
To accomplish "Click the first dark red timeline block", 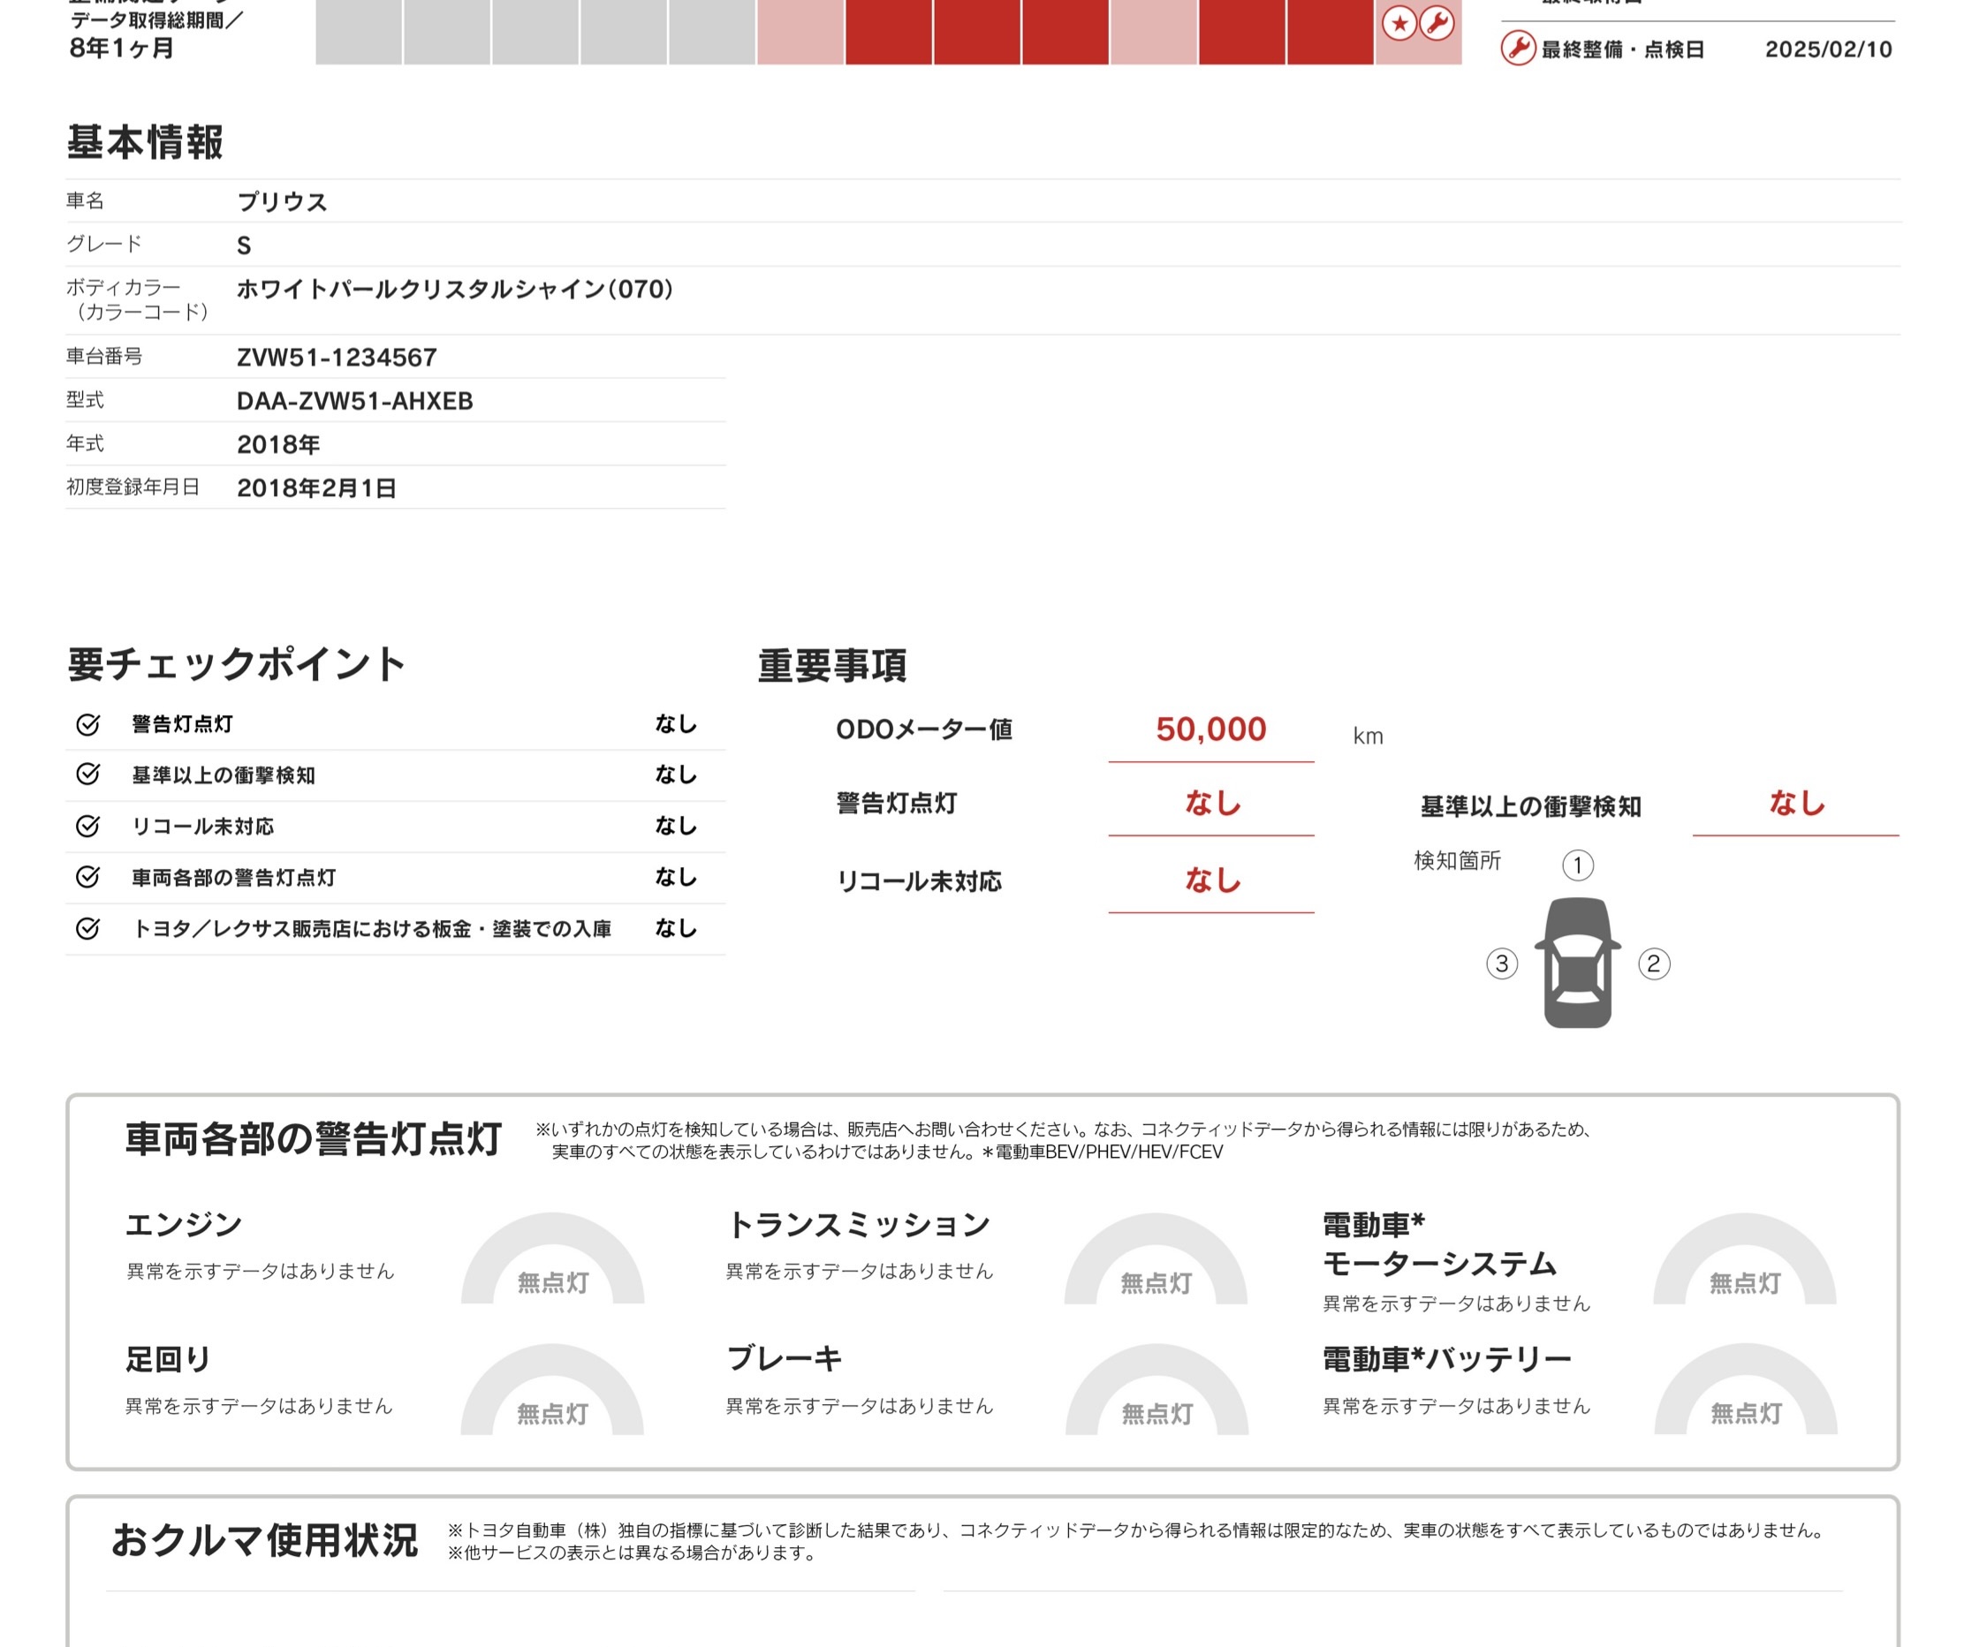I will pyautogui.click(x=889, y=32).
